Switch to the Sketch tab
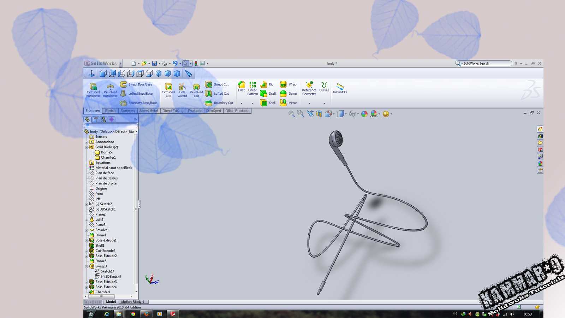 point(110,111)
